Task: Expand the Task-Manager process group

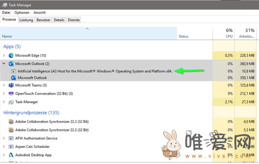Action: pos(4,102)
